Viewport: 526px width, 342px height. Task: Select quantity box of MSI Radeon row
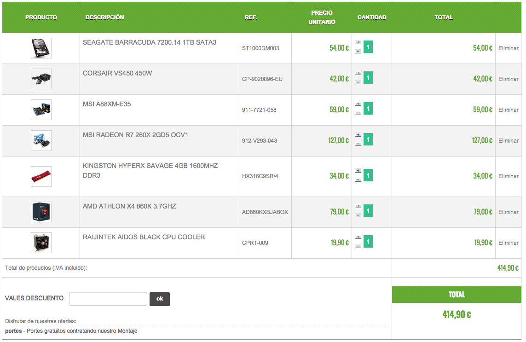pos(368,139)
